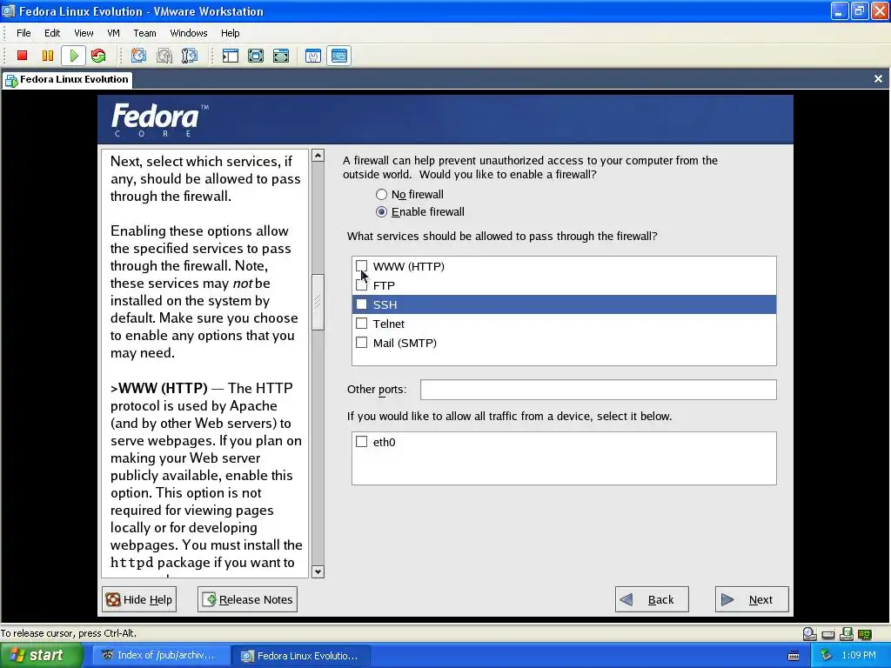Open the Windows menu
Image resolution: width=891 pixels, height=668 pixels.
coord(189,33)
